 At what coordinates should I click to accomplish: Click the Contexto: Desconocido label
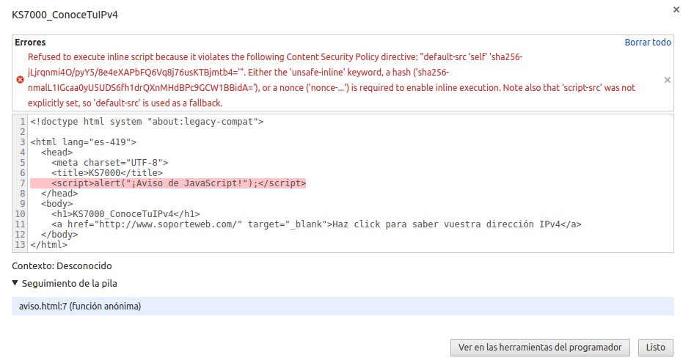pos(62,265)
